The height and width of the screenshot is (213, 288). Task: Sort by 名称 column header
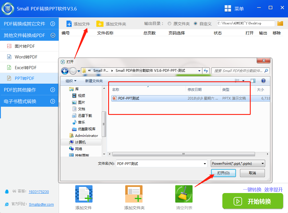(x=116, y=89)
